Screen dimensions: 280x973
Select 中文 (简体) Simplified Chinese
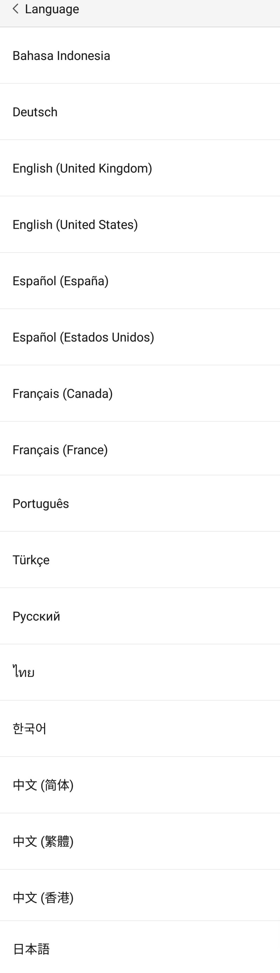click(43, 785)
